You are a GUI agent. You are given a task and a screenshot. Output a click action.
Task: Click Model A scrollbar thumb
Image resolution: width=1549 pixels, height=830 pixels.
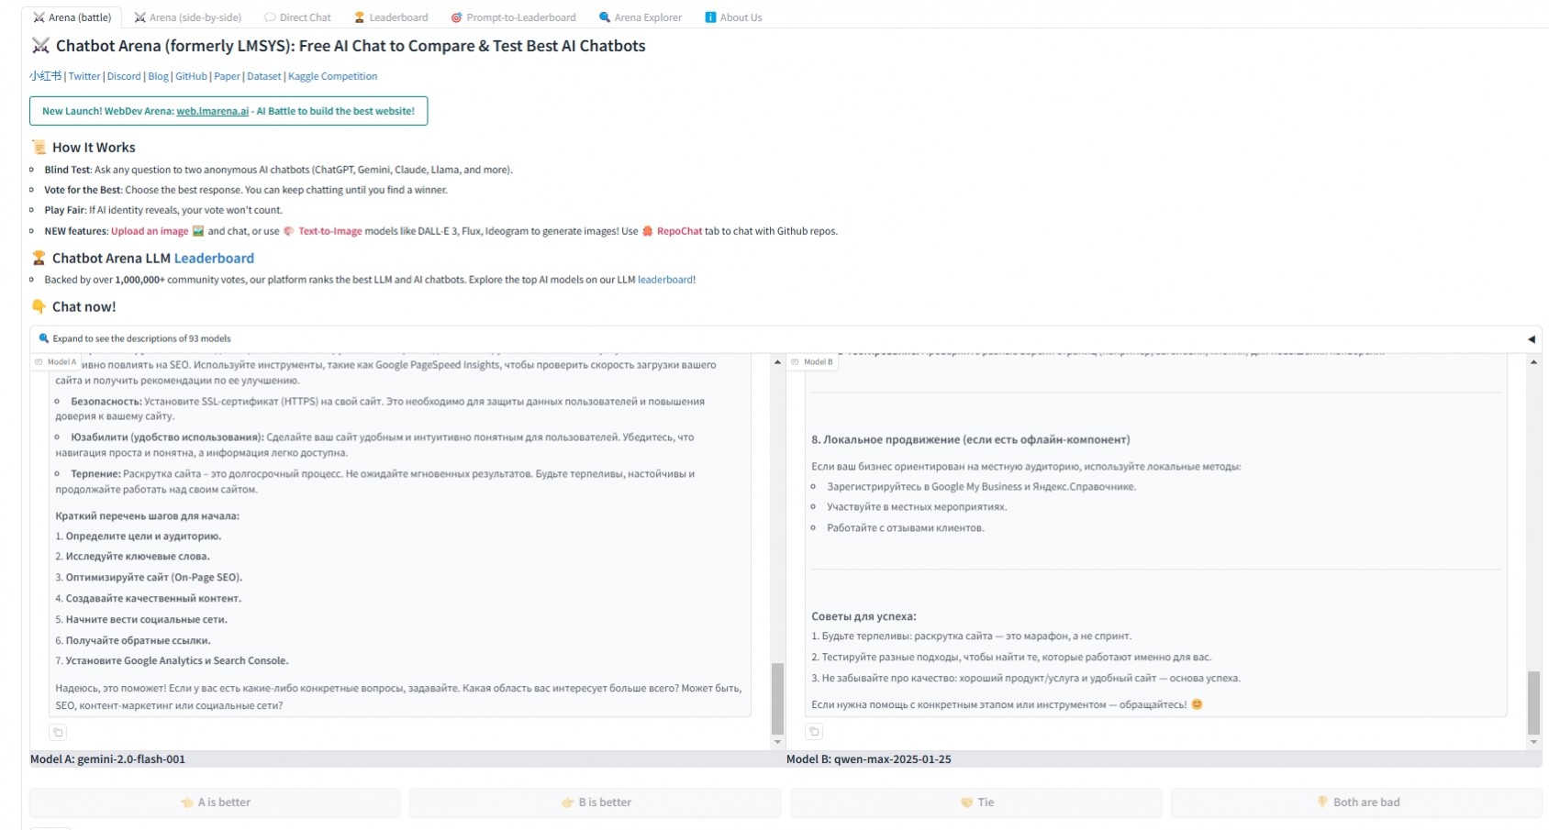(x=777, y=699)
